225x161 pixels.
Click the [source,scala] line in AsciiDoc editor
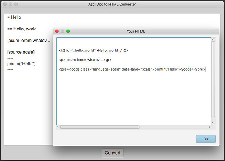tap(21, 52)
